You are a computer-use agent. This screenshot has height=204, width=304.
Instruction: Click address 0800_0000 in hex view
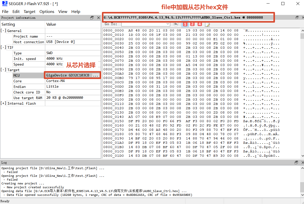113,30
